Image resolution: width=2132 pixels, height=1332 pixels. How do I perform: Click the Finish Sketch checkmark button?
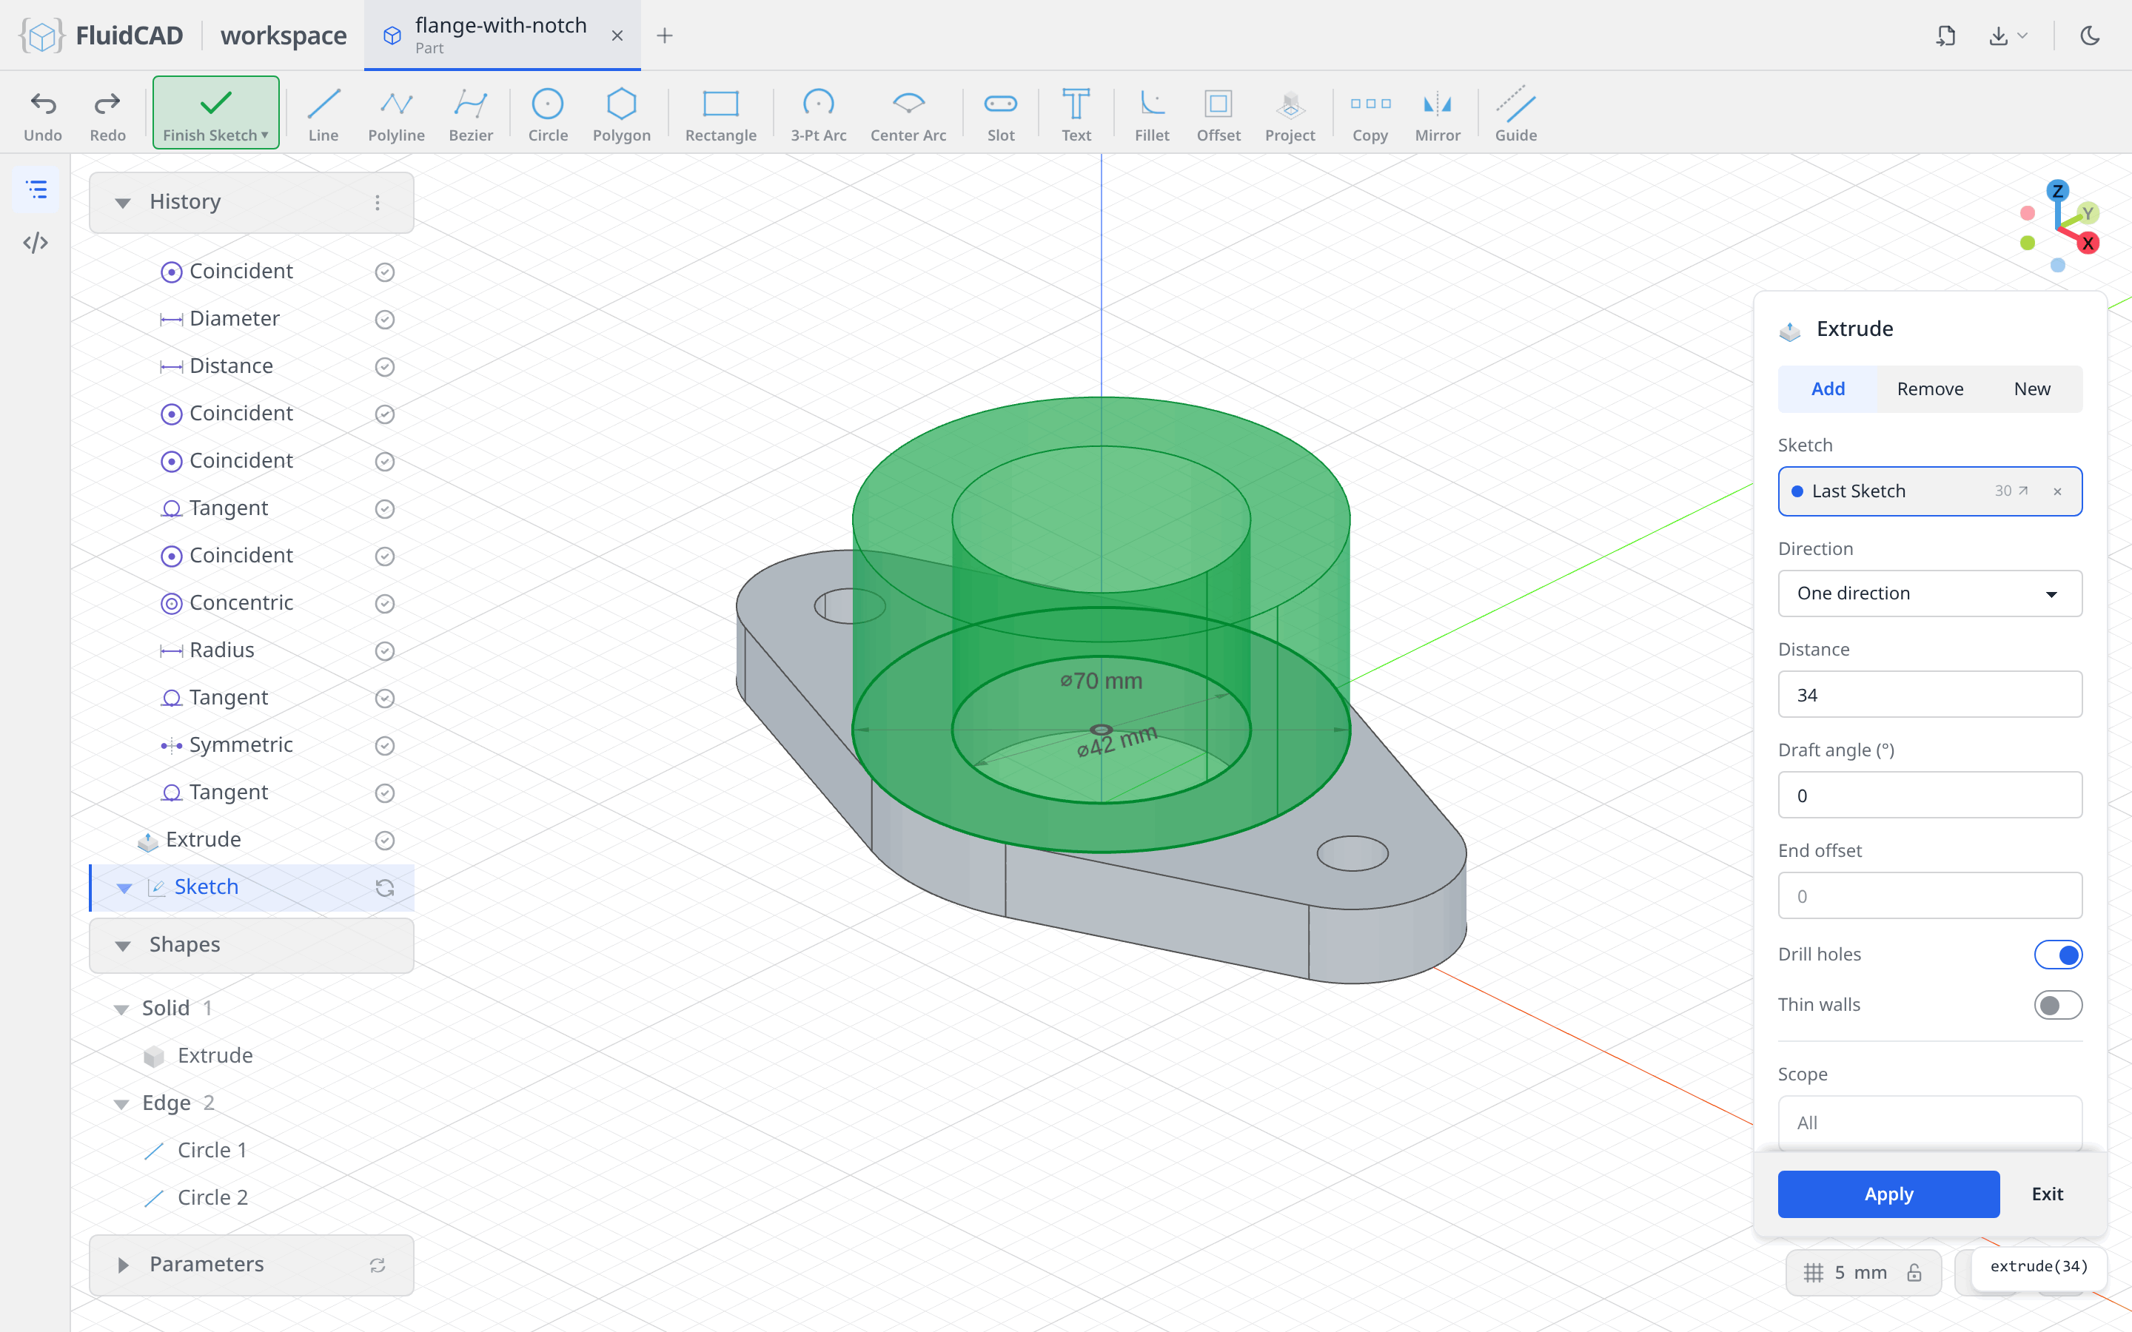[x=216, y=112]
